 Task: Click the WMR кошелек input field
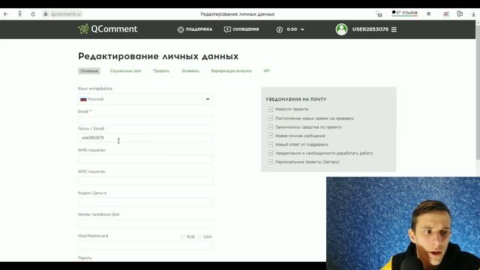click(x=145, y=159)
